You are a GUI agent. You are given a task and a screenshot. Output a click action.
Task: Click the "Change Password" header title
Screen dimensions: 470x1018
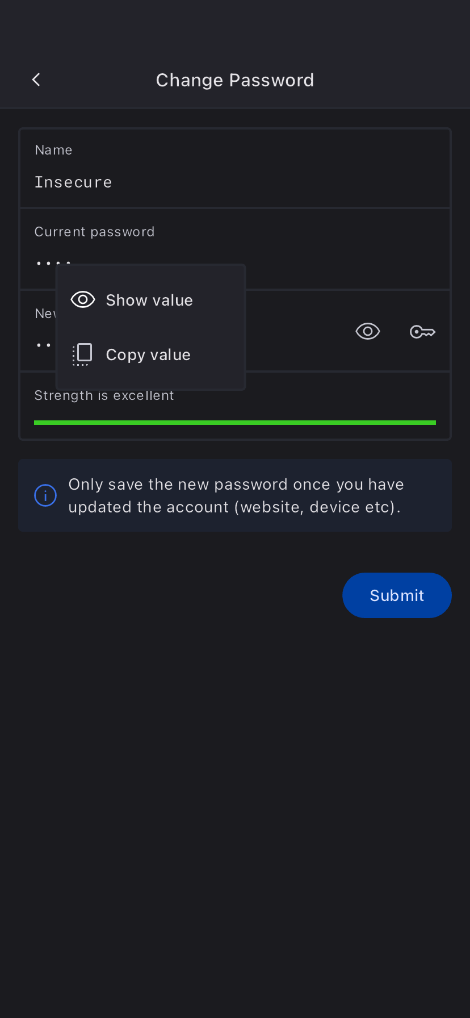pos(235,80)
